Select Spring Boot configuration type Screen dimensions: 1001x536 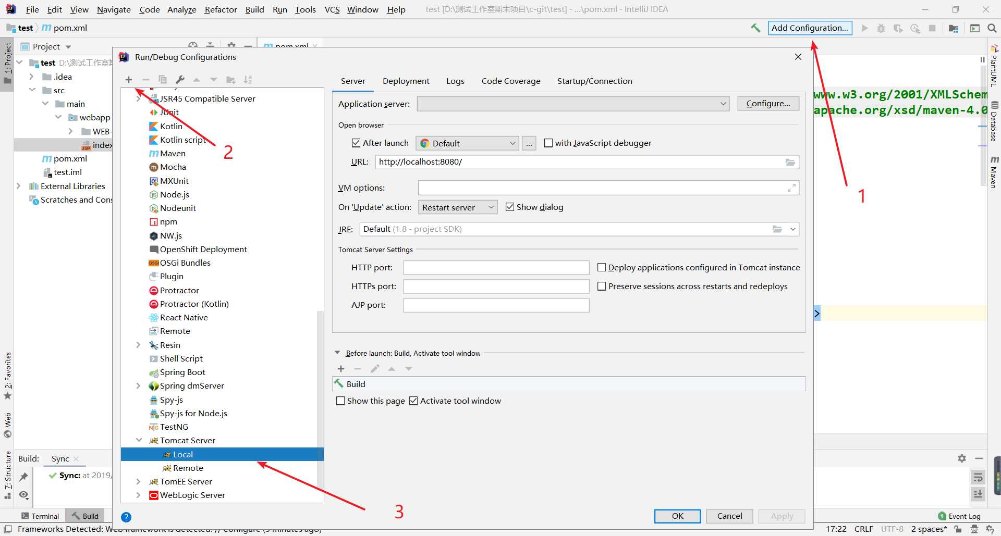tap(182, 372)
